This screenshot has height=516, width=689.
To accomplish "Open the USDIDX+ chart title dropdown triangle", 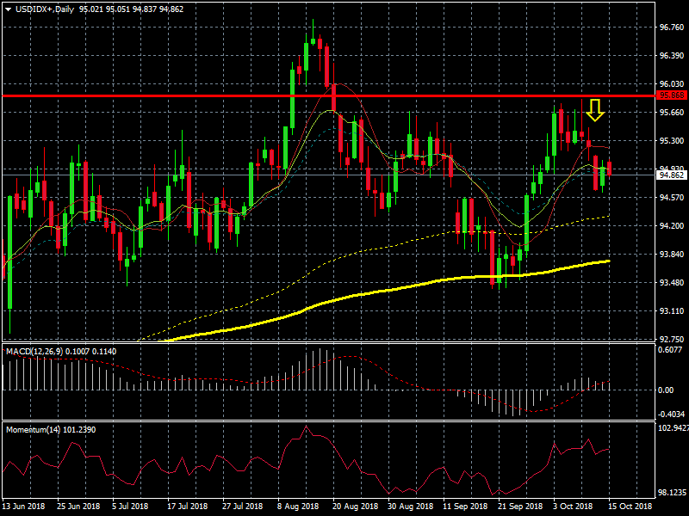I will click(8, 9).
